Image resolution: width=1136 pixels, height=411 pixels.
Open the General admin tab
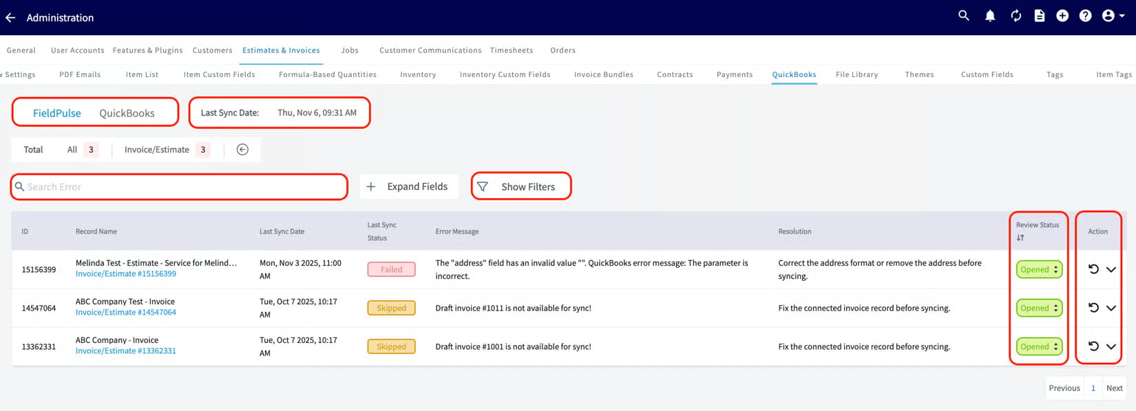(21, 50)
